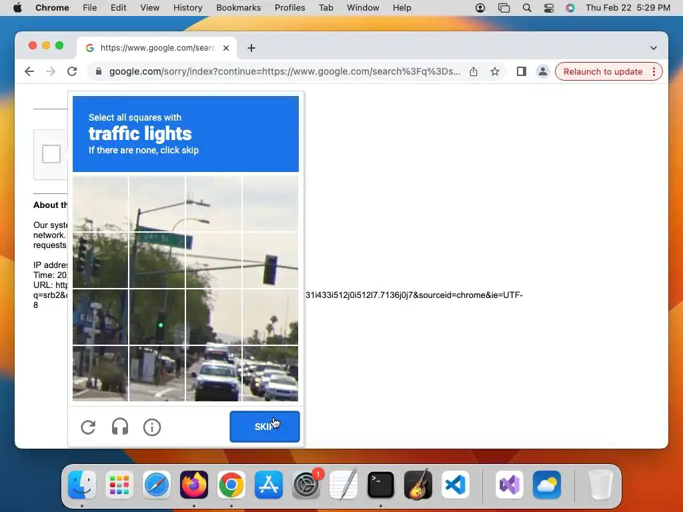Open Finder from the Dock
The width and height of the screenshot is (683, 512).
click(x=82, y=485)
